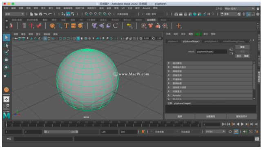The height and width of the screenshot is (150, 263).
Task: Go to the start of playback range
Action: (x=224, y=124)
